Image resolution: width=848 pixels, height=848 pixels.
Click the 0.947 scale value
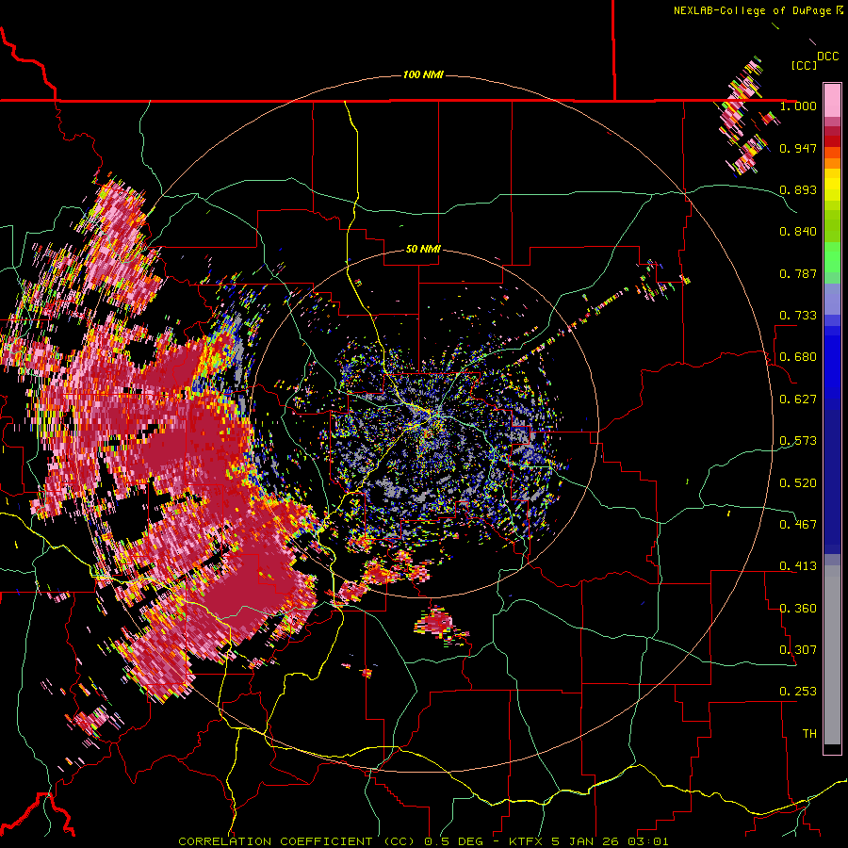click(798, 148)
